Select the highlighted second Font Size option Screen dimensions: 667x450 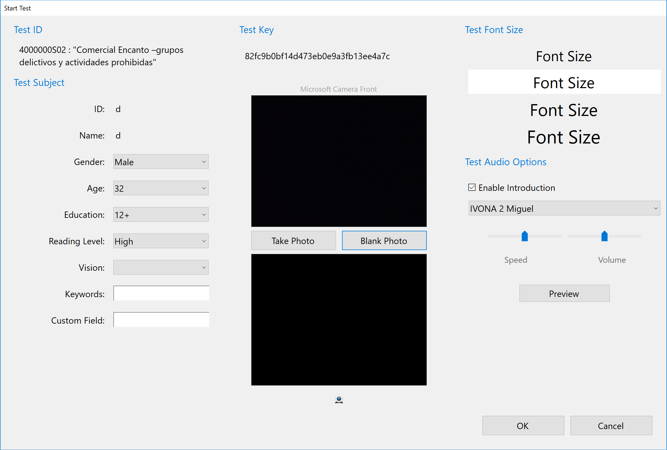[564, 82]
